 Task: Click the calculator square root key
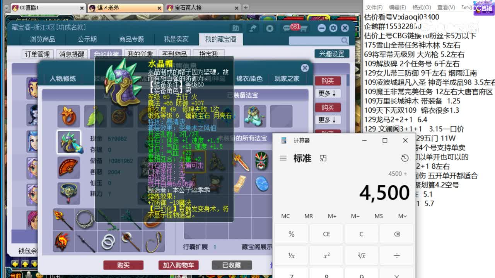pyautogui.click(x=361, y=256)
